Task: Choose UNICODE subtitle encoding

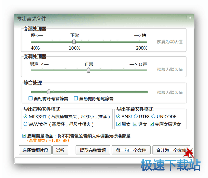Action: (x=153, y=116)
